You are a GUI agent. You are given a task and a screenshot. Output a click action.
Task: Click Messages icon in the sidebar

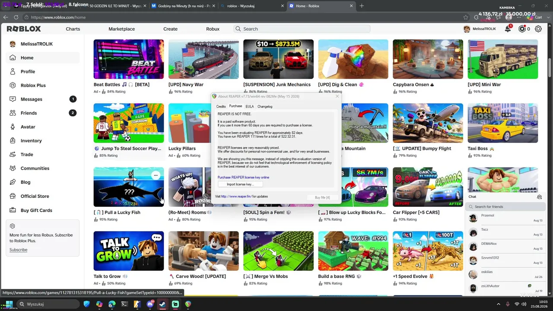pos(13,99)
